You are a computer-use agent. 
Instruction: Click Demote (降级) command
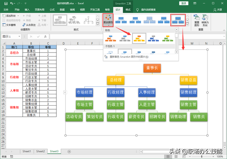[27, 20]
